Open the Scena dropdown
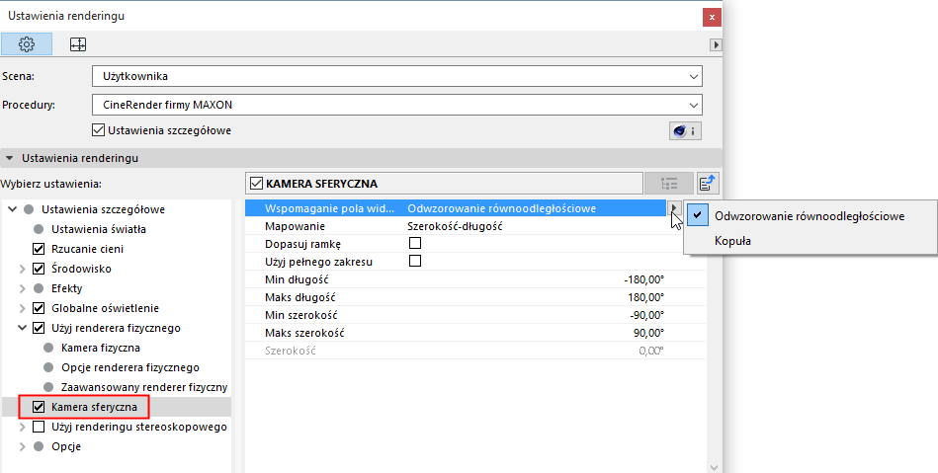Screen dimensions: 938x473 pyautogui.click(x=397, y=77)
